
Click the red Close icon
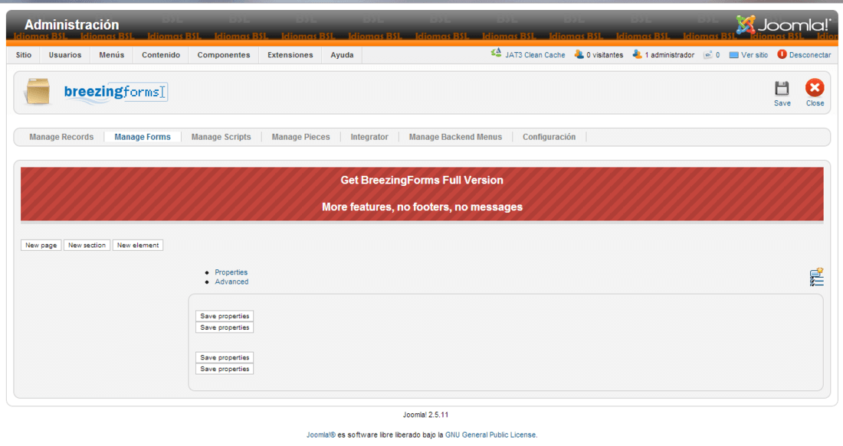pos(815,87)
